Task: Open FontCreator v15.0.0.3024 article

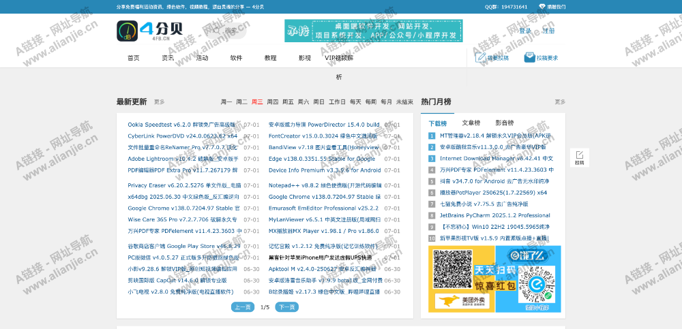Action: [x=323, y=136]
